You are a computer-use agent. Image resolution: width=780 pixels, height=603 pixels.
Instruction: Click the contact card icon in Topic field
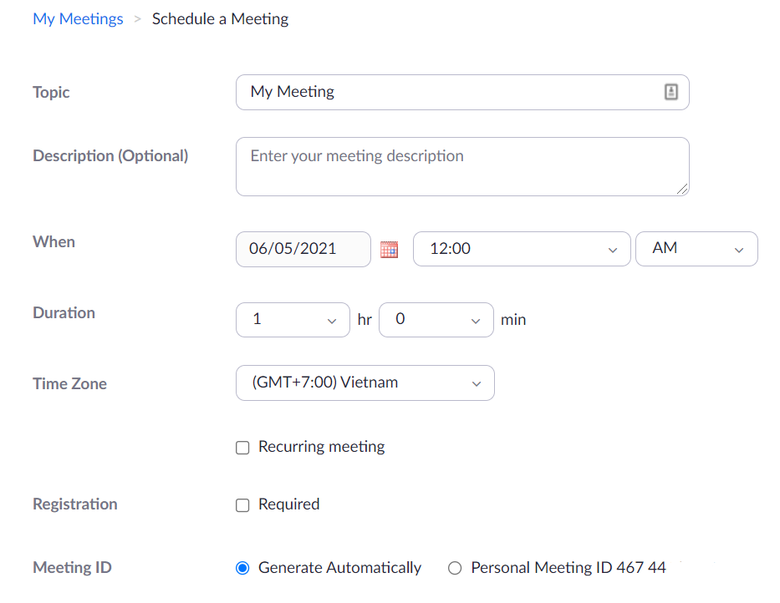(671, 92)
